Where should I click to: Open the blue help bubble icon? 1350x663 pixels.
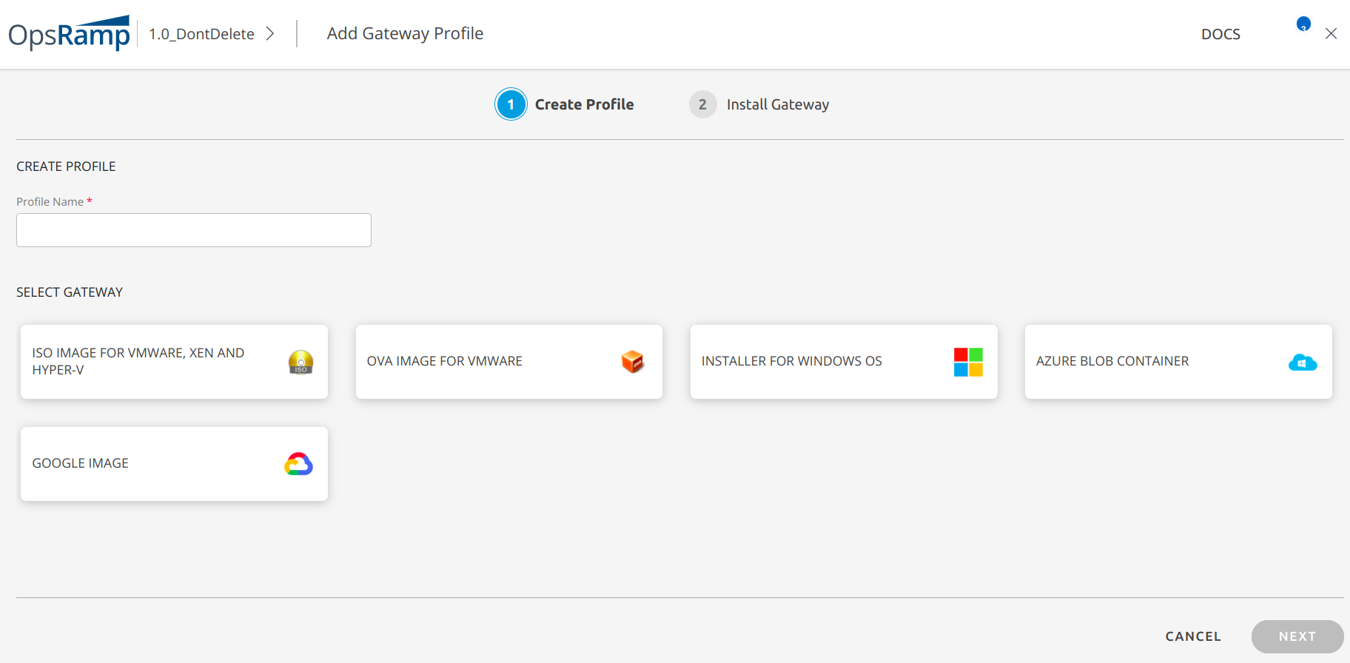1303,24
